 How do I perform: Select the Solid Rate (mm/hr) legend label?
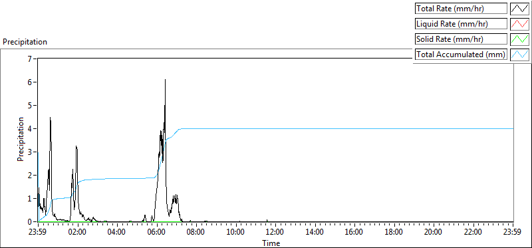pyautogui.click(x=461, y=39)
